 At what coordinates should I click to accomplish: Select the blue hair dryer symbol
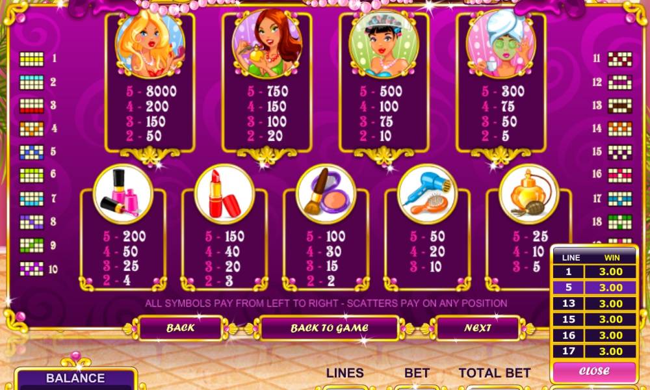coord(428,194)
